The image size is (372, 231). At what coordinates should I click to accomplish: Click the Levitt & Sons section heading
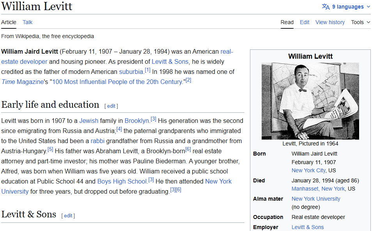pos(29,214)
